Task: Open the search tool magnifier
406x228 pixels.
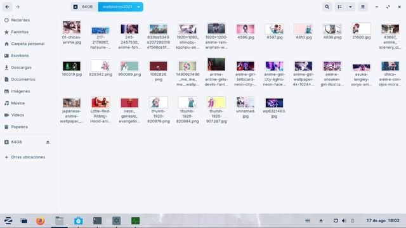Action: [327, 7]
